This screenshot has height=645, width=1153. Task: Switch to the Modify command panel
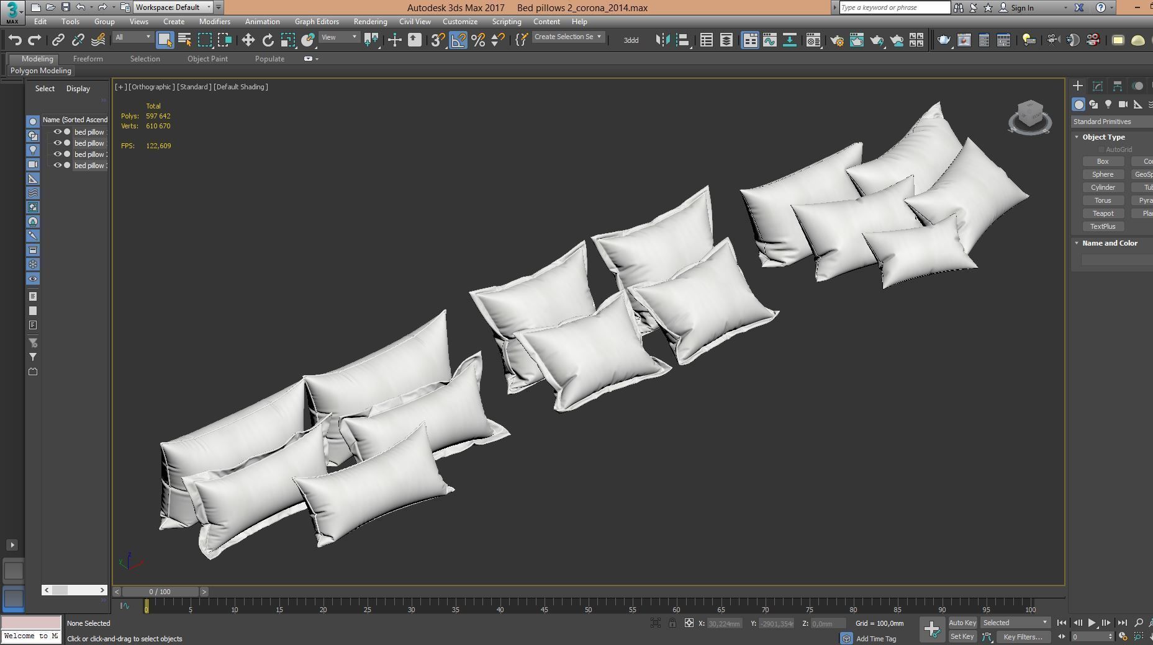click(1098, 86)
